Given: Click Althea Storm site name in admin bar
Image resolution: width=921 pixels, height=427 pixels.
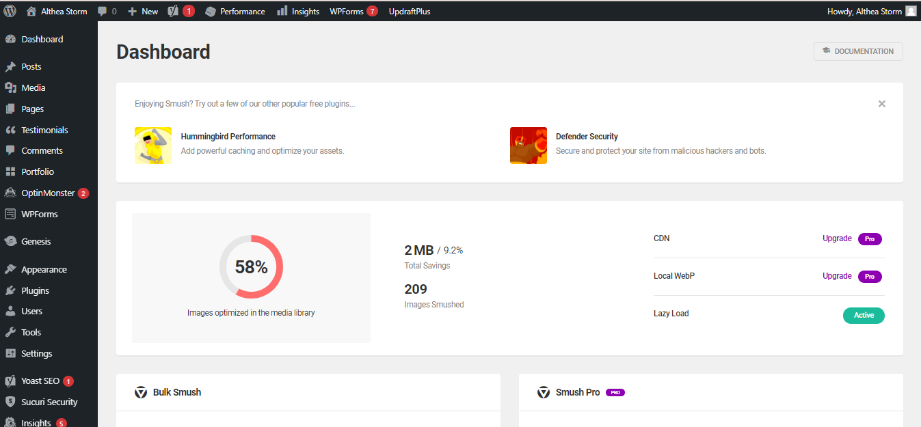Looking at the screenshot, I should coord(64,12).
